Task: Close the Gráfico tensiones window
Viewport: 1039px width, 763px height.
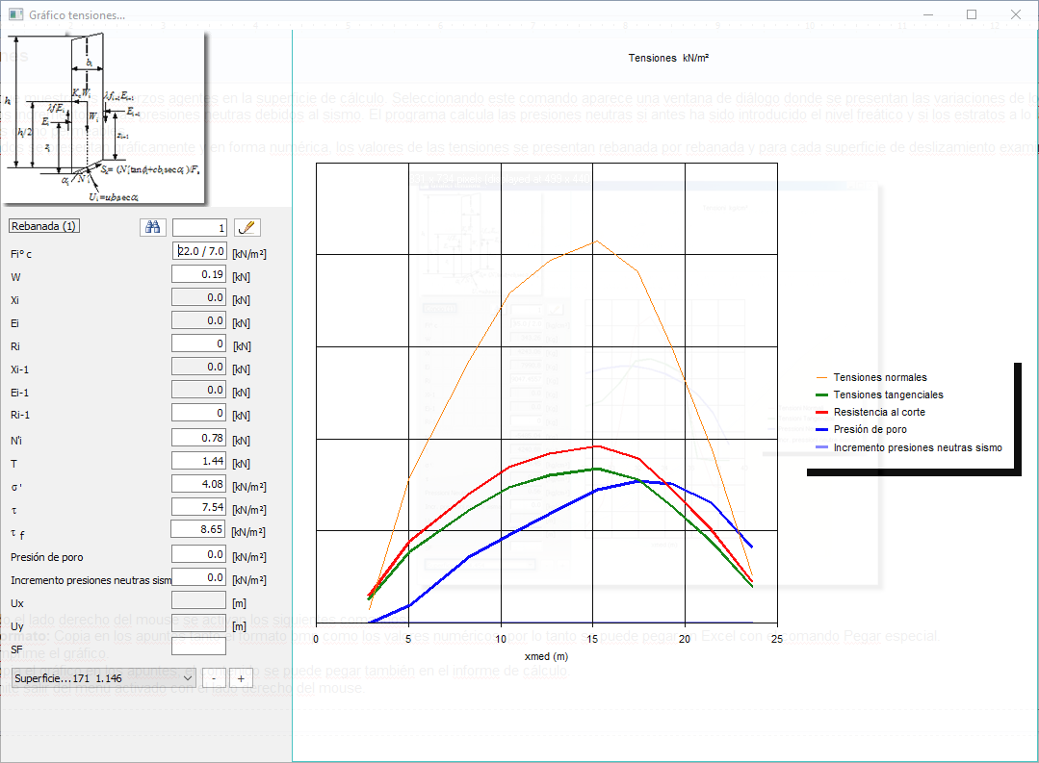Action: click(x=1015, y=14)
